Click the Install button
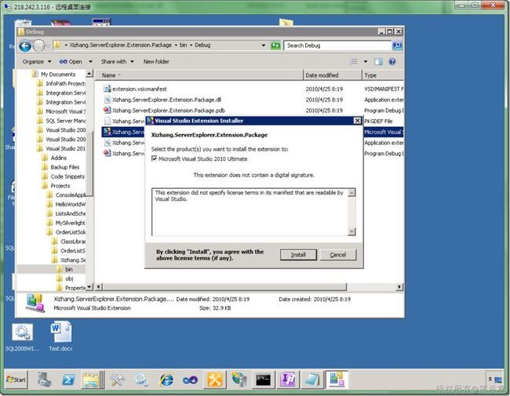Screen dimensions: 510x396 click(298, 255)
